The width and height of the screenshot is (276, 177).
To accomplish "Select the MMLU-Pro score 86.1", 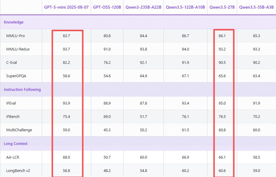I will 222,36.
